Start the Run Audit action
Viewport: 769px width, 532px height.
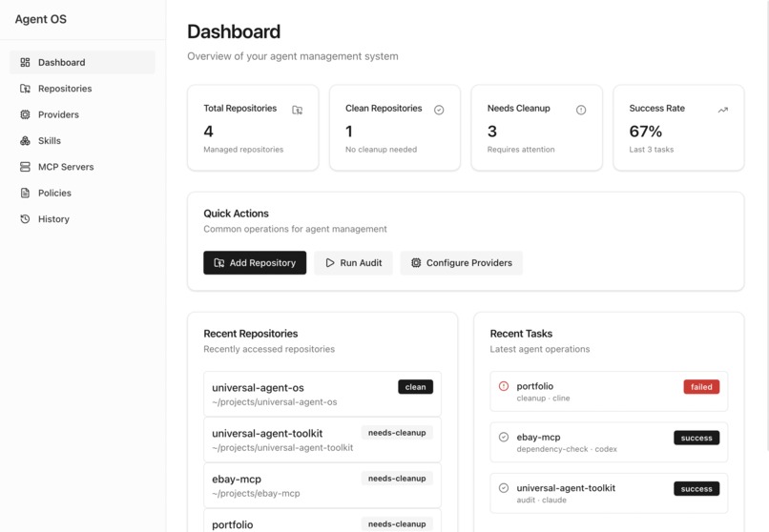pos(353,262)
